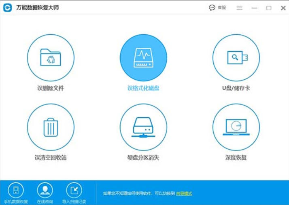Minimize the 万能数据恢复大师 window
This screenshot has width=289, height=205.
254,8
